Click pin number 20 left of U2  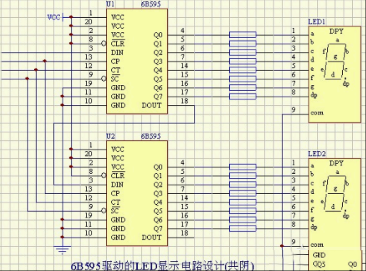pyautogui.click(x=89, y=154)
